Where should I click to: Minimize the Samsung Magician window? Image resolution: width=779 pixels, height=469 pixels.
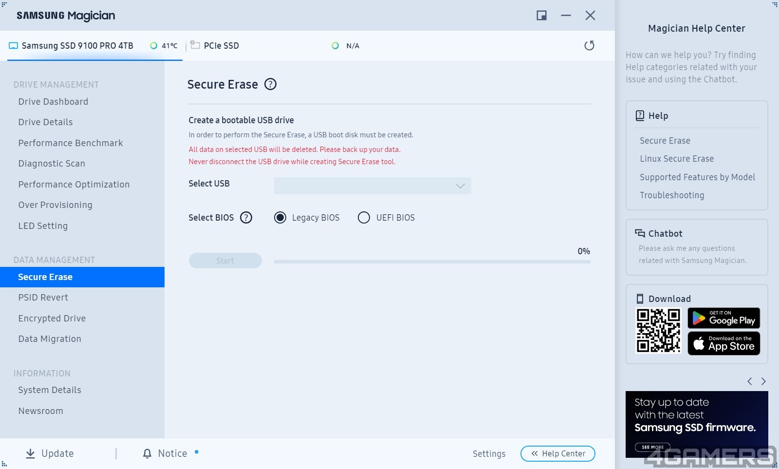point(566,16)
